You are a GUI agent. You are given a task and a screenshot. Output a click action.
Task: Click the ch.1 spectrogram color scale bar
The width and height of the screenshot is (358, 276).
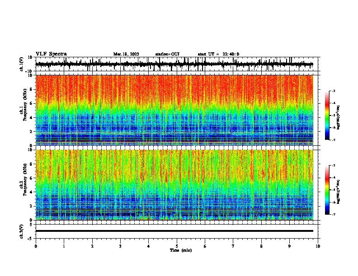(327, 115)
